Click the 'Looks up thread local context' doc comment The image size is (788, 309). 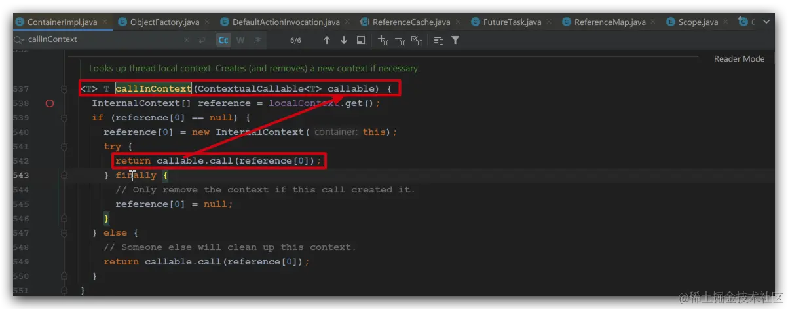click(x=255, y=68)
